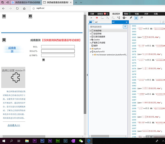Go to browser home page
Image resolution: width=165 pixels, height=144 pixels.
point(24,8)
